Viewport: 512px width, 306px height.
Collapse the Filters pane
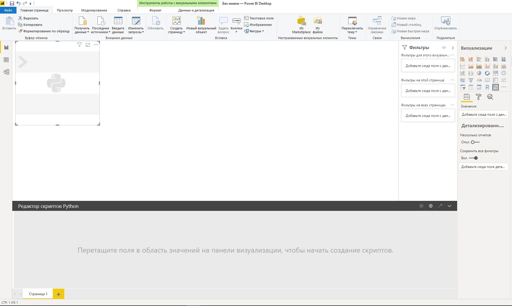[x=453, y=48]
